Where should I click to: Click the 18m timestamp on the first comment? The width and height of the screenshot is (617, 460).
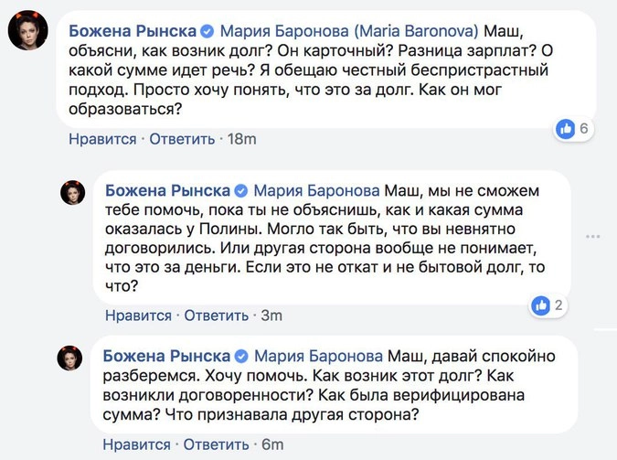(x=241, y=139)
